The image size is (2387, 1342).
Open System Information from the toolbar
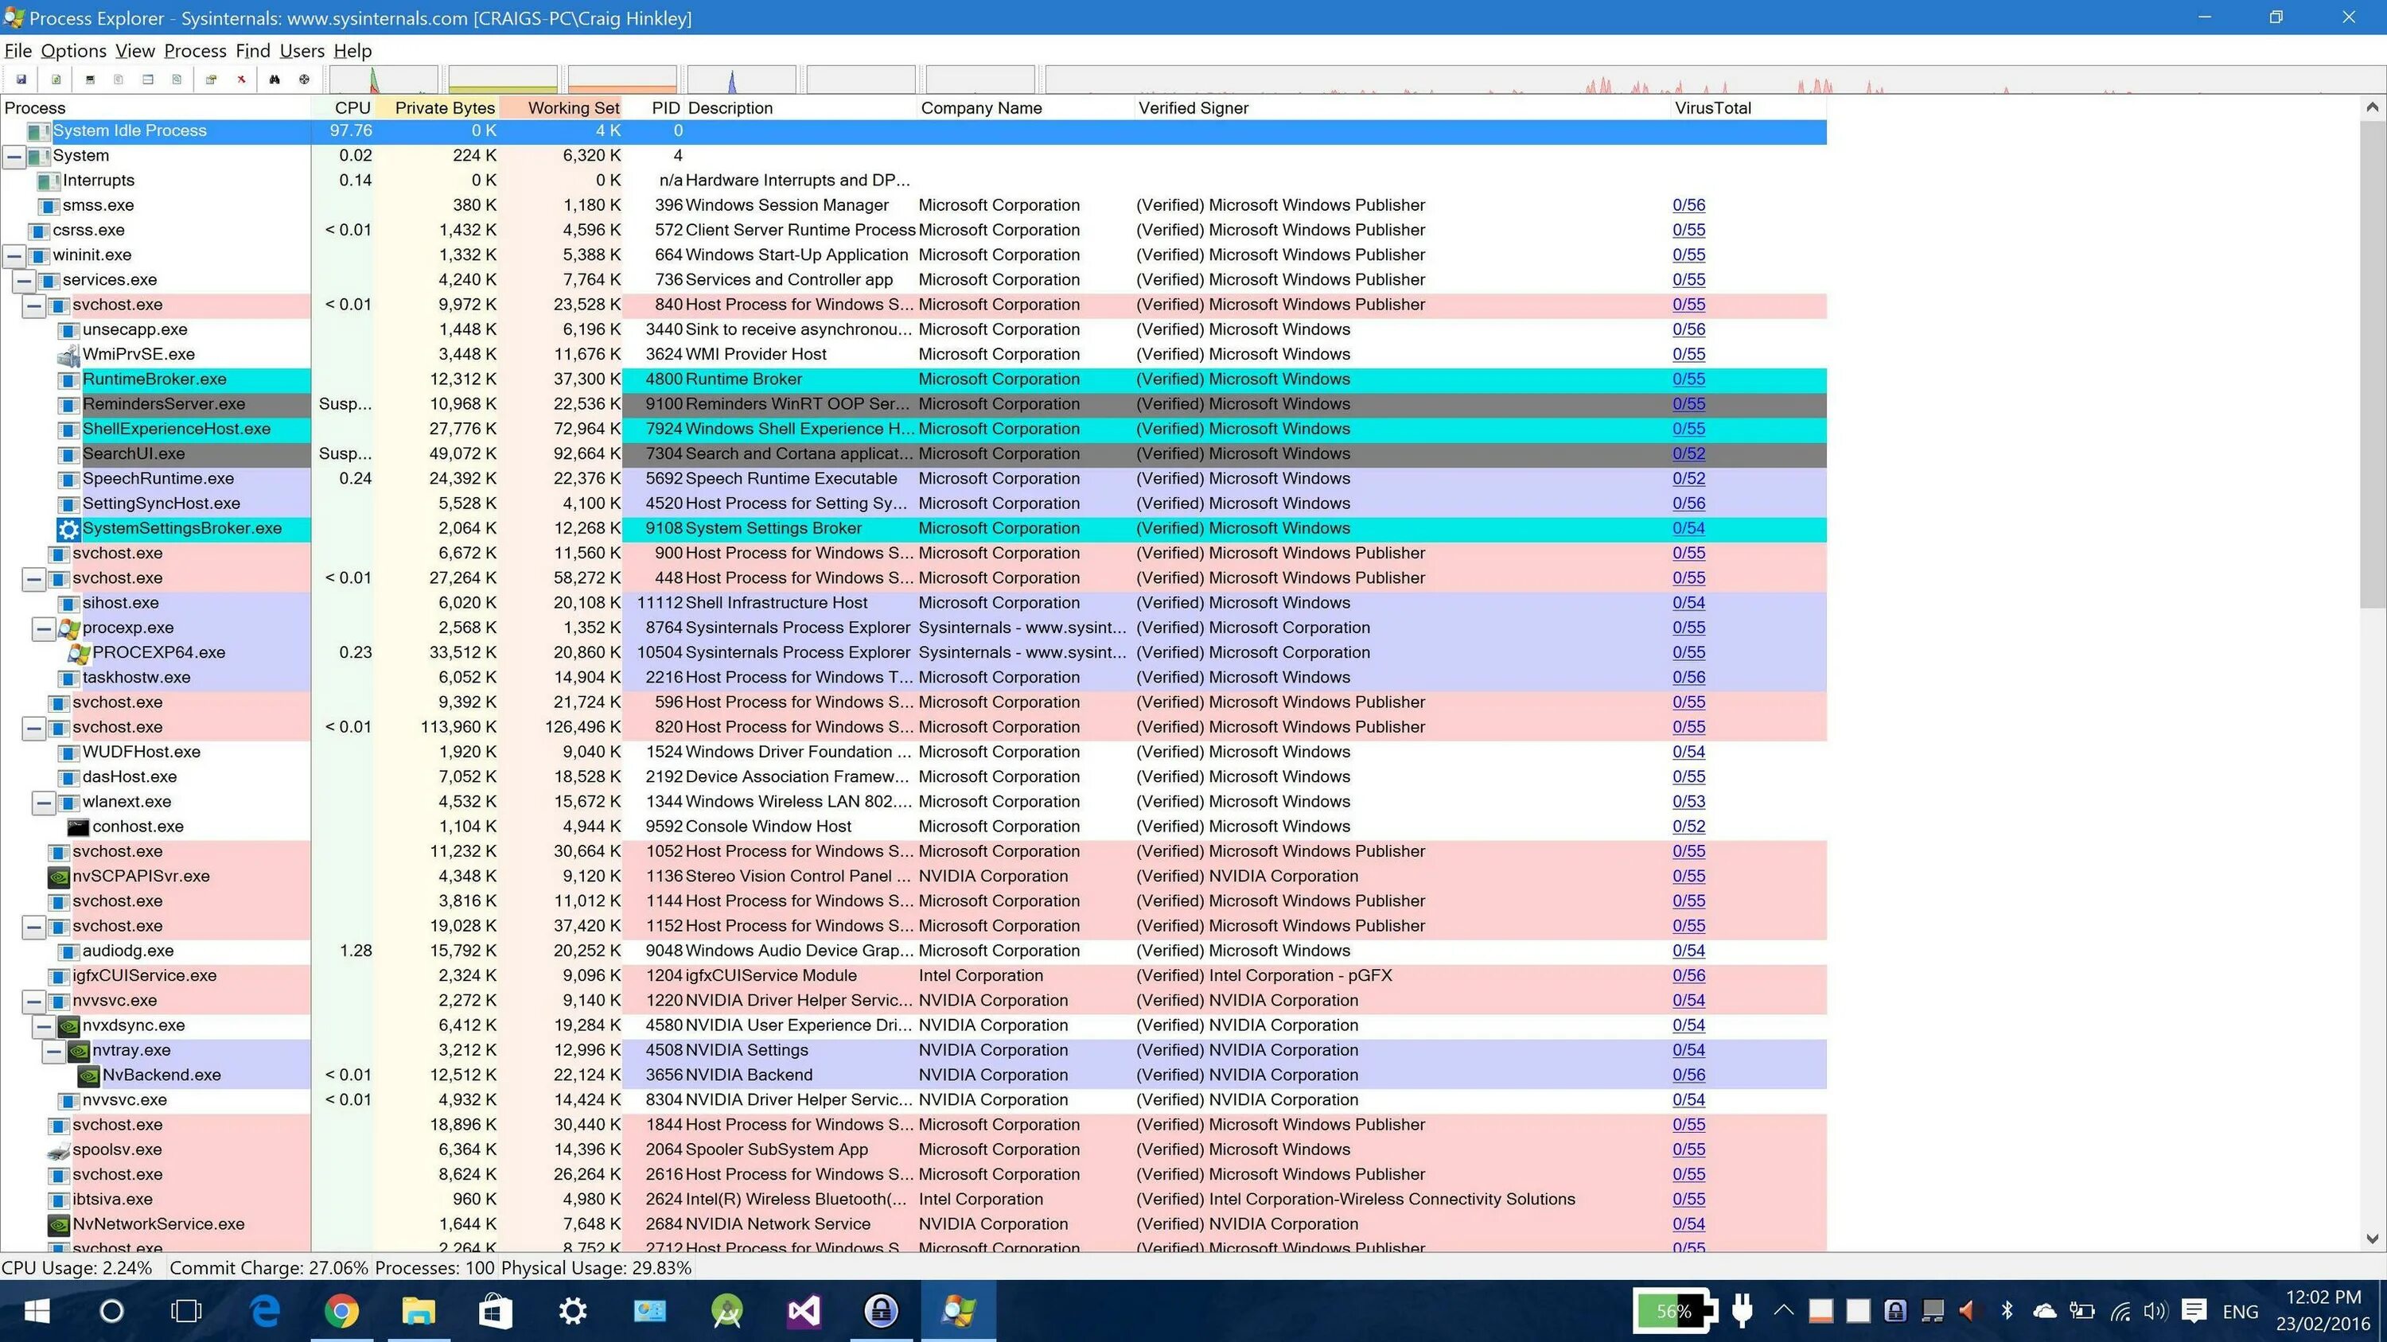pyautogui.click(x=90, y=80)
